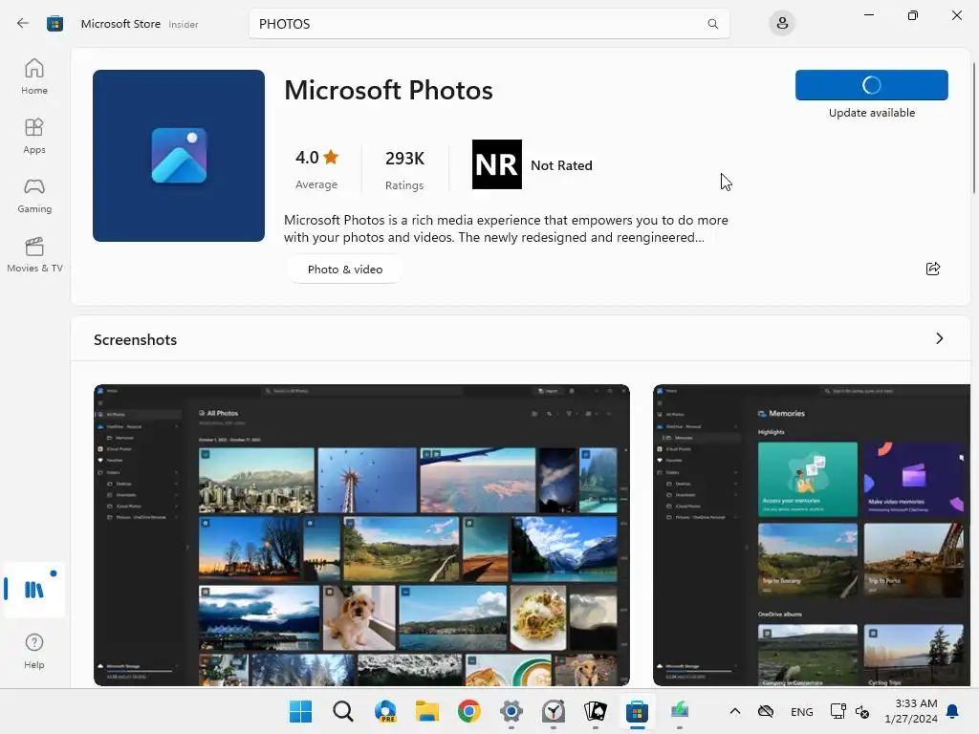979x734 pixels.
Task: Open the notifications bell icon
Action: [x=953, y=711]
